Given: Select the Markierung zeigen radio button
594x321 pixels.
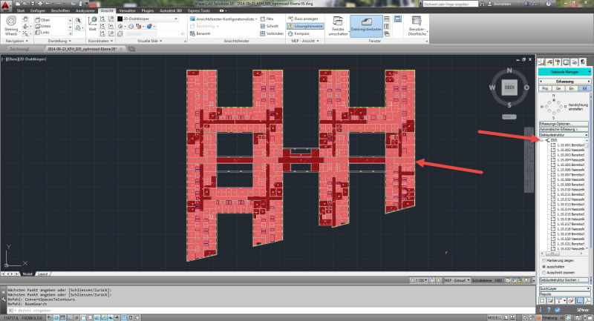Looking at the screenshot, I should 544,260.
